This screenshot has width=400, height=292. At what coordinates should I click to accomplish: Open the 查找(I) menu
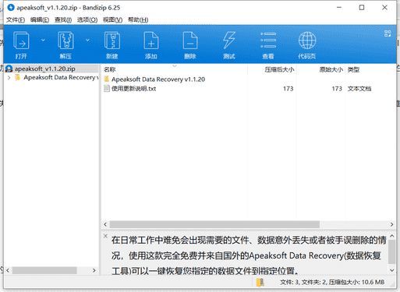pyautogui.click(x=63, y=19)
